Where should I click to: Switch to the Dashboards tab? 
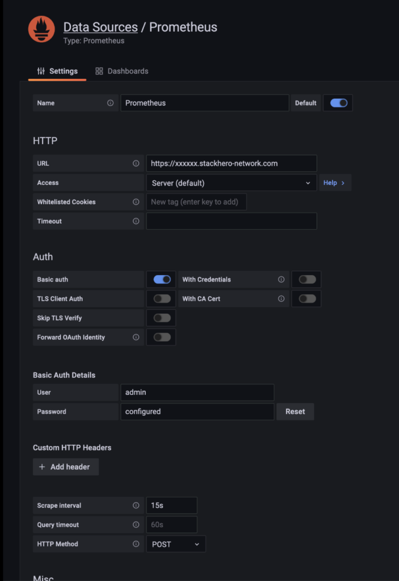pos(122,71)
